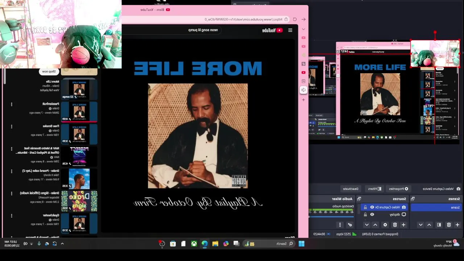Open advanced audio properties gears in Audio Mixer
This screenshot has width=464, height=261.
350,225
